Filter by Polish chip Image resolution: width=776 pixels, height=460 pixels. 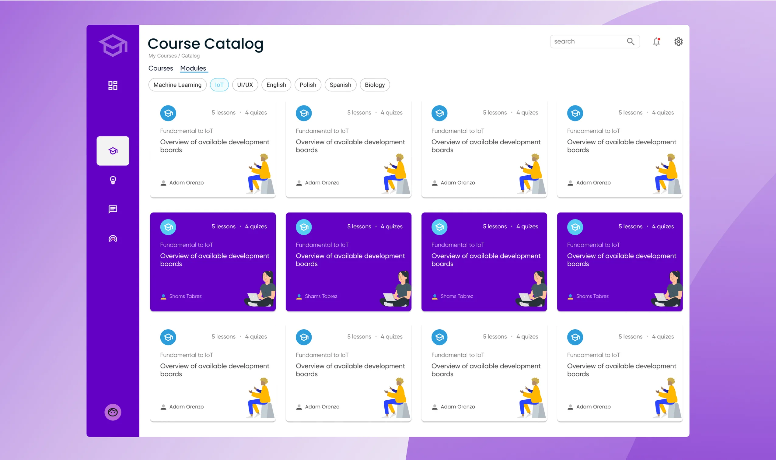[308, 85]
